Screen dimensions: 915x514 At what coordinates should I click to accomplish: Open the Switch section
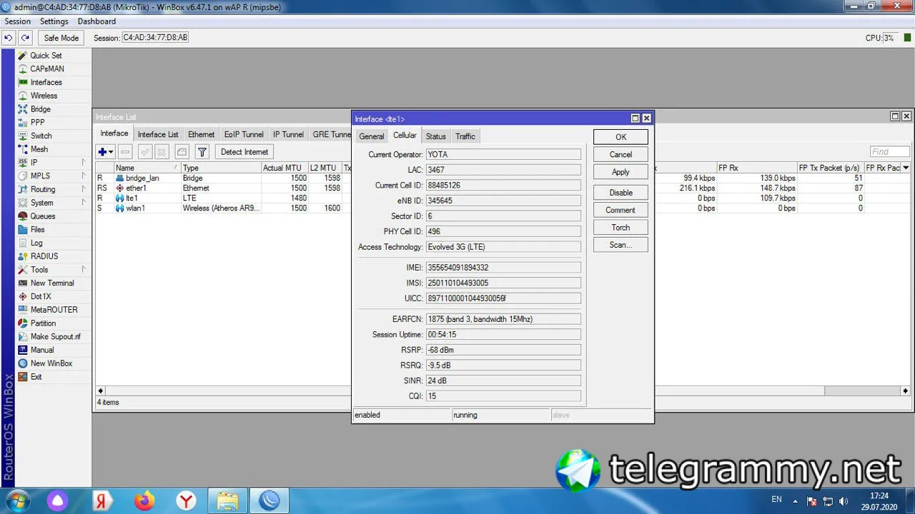point(41,136)
